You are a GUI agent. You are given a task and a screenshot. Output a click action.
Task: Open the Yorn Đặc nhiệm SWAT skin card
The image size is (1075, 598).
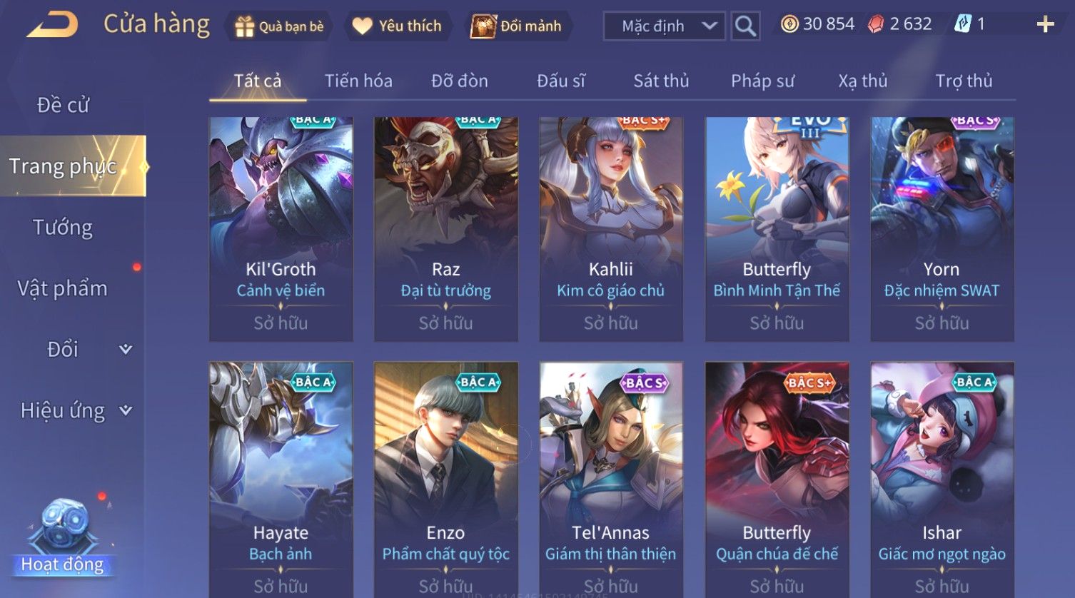click(x=942, y=229)
